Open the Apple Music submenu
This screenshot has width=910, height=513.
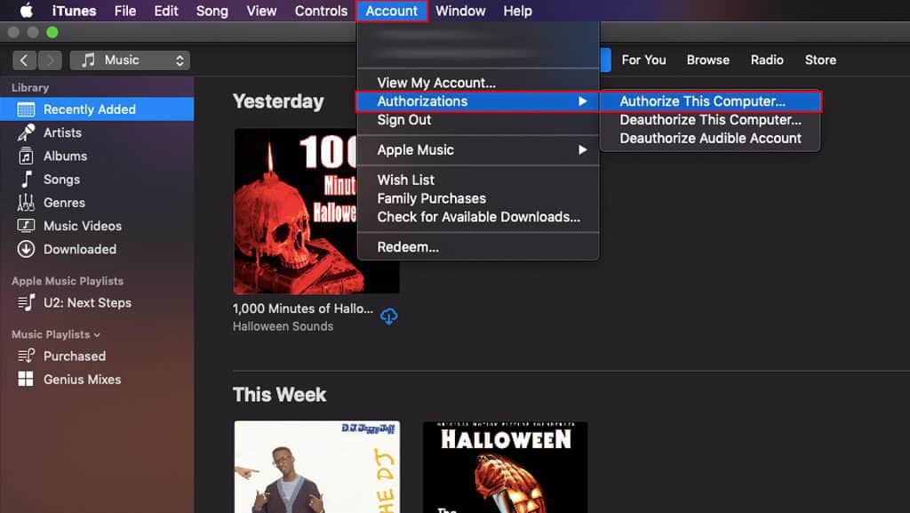pyautogui.click(x=478, y=149)
